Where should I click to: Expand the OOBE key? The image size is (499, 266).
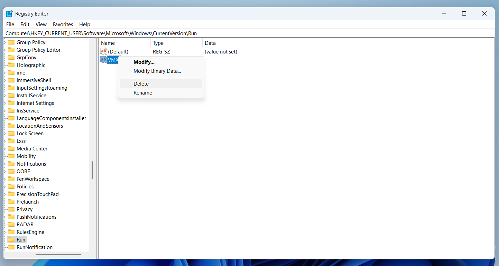pos(5,171)
